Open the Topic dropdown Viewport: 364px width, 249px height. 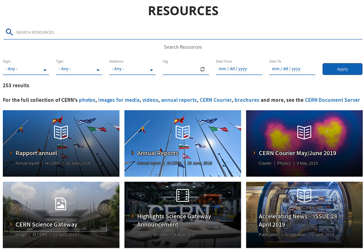pos(26,69)
